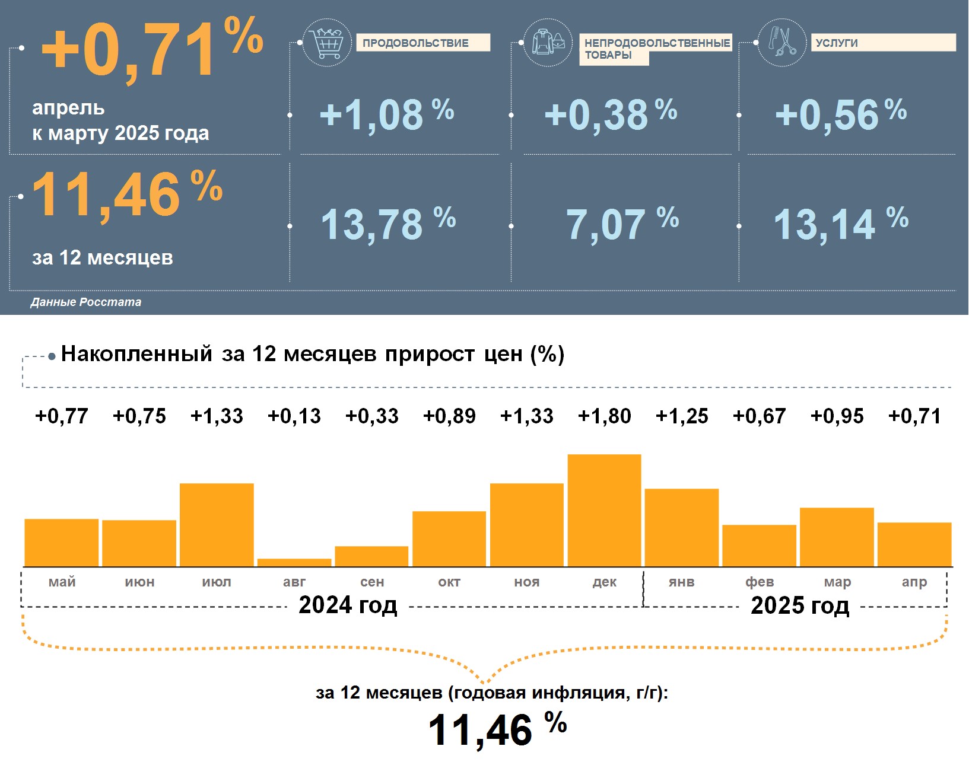Click the +0,56% services monthly value
The width and height of the screenshot is (969, 762).
tap(840, 114)
